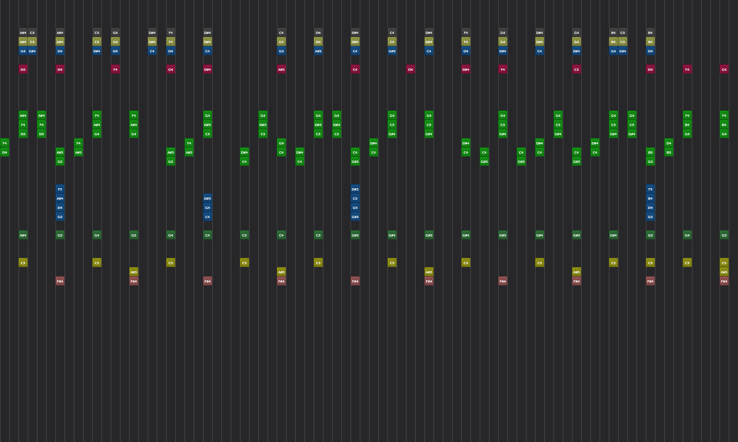Select first C5 note in lower yellow row
Image resolution: width=738 pixels, height=442 pixels.
(x=23, y=263)
